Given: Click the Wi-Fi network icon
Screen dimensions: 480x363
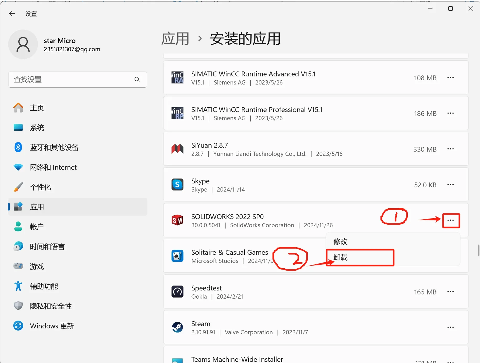Looking at the screenshot, I should (x=18, y=167).
